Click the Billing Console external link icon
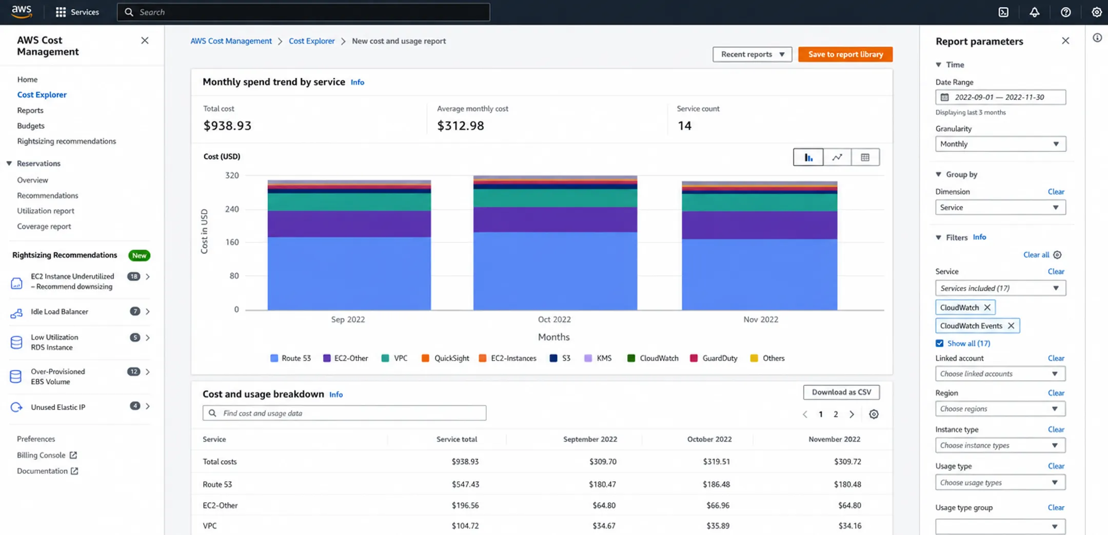1108x535 pixels. pos(73,455)
